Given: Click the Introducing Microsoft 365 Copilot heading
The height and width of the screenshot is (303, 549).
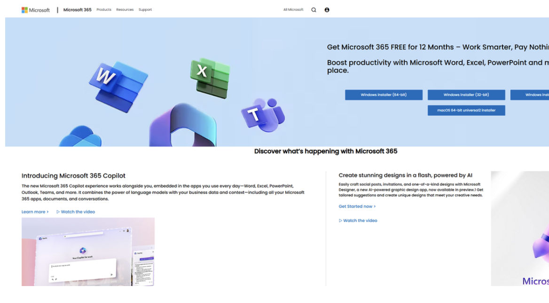Looking at the screenshot, I should coord(73,176).
